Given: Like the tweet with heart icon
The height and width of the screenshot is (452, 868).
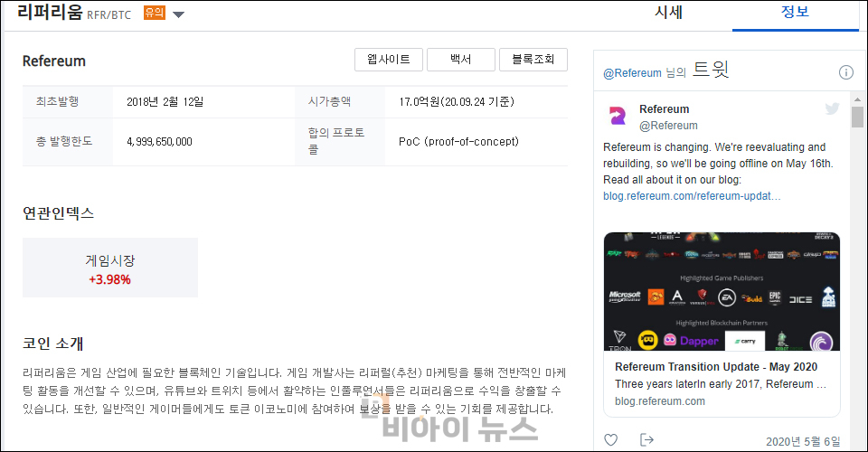Looking at the screenshot, I should tap(610, 440).
